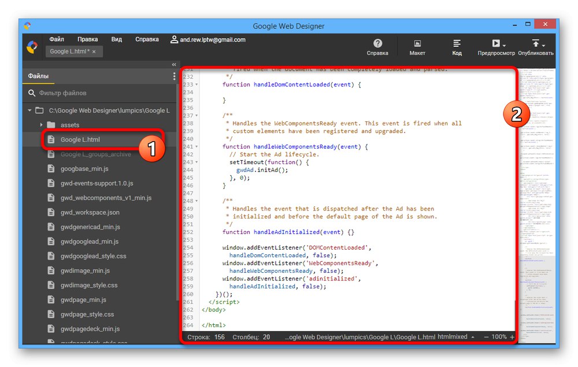Click the file filter magnifier icon

pyautogui.click(x=32, y=93)
